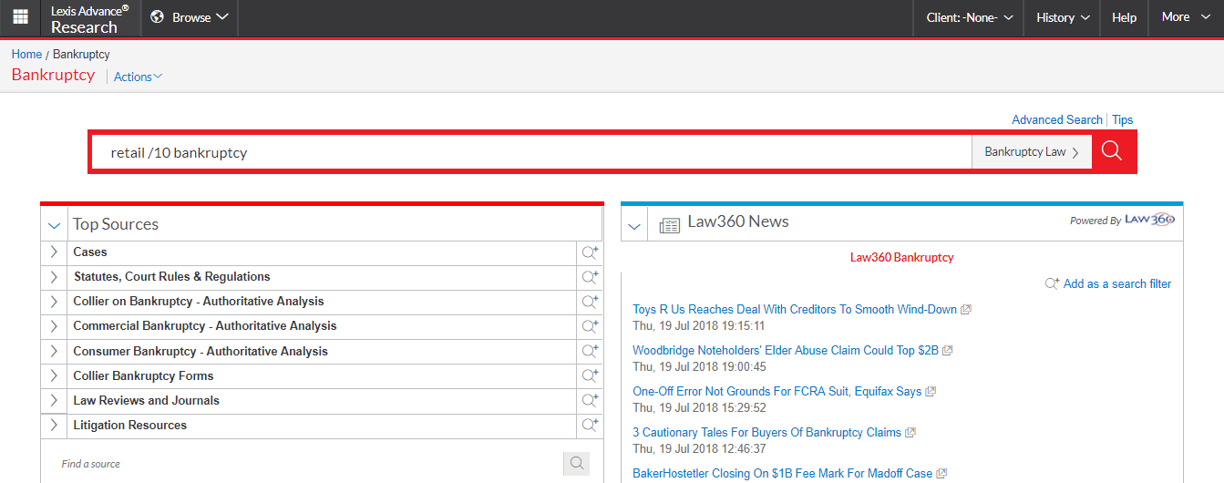Click external link icon beside Bankruptcy Claims headline

910,433
